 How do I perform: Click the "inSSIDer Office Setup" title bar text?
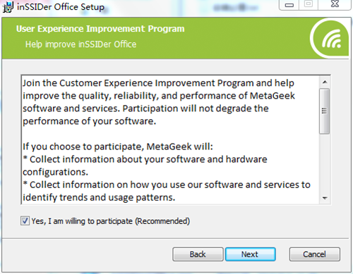(61, 7)
